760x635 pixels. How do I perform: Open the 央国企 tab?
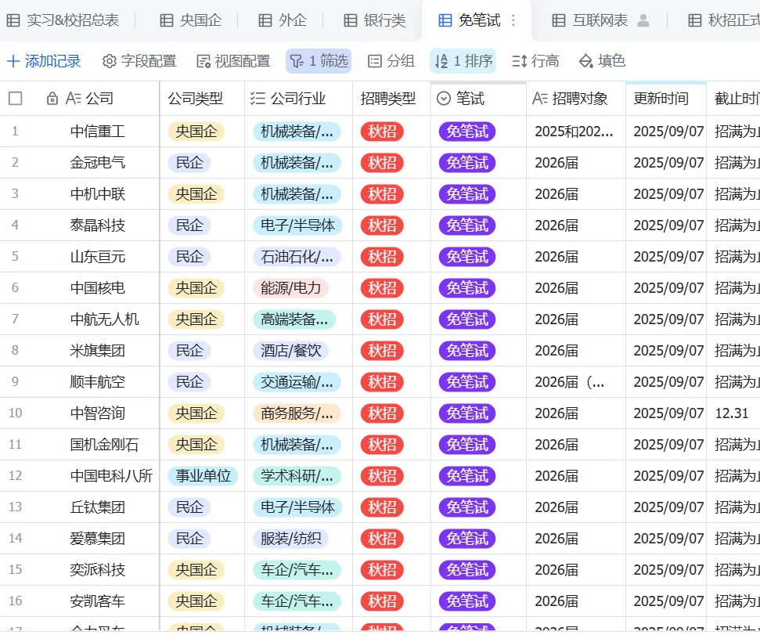tap(190, 20)
